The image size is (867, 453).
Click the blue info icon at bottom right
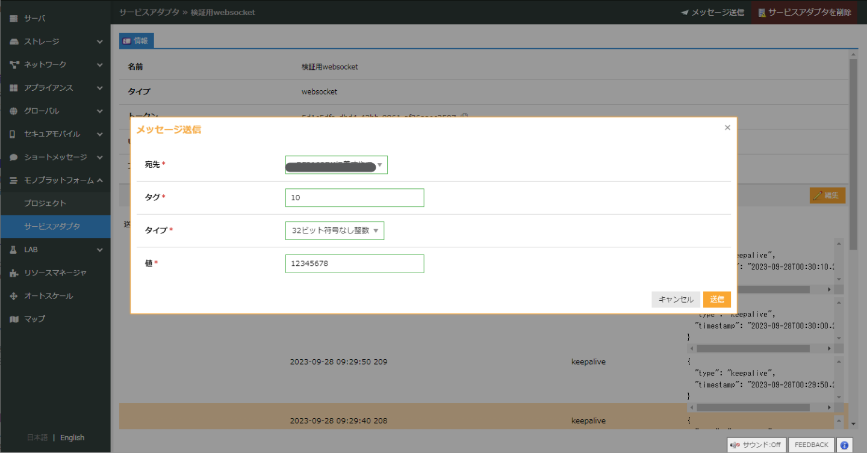click(x=844, y=445)
